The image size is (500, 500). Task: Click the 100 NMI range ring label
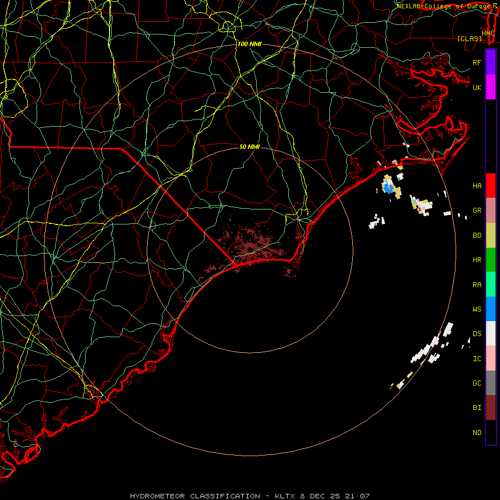(249, 44)
